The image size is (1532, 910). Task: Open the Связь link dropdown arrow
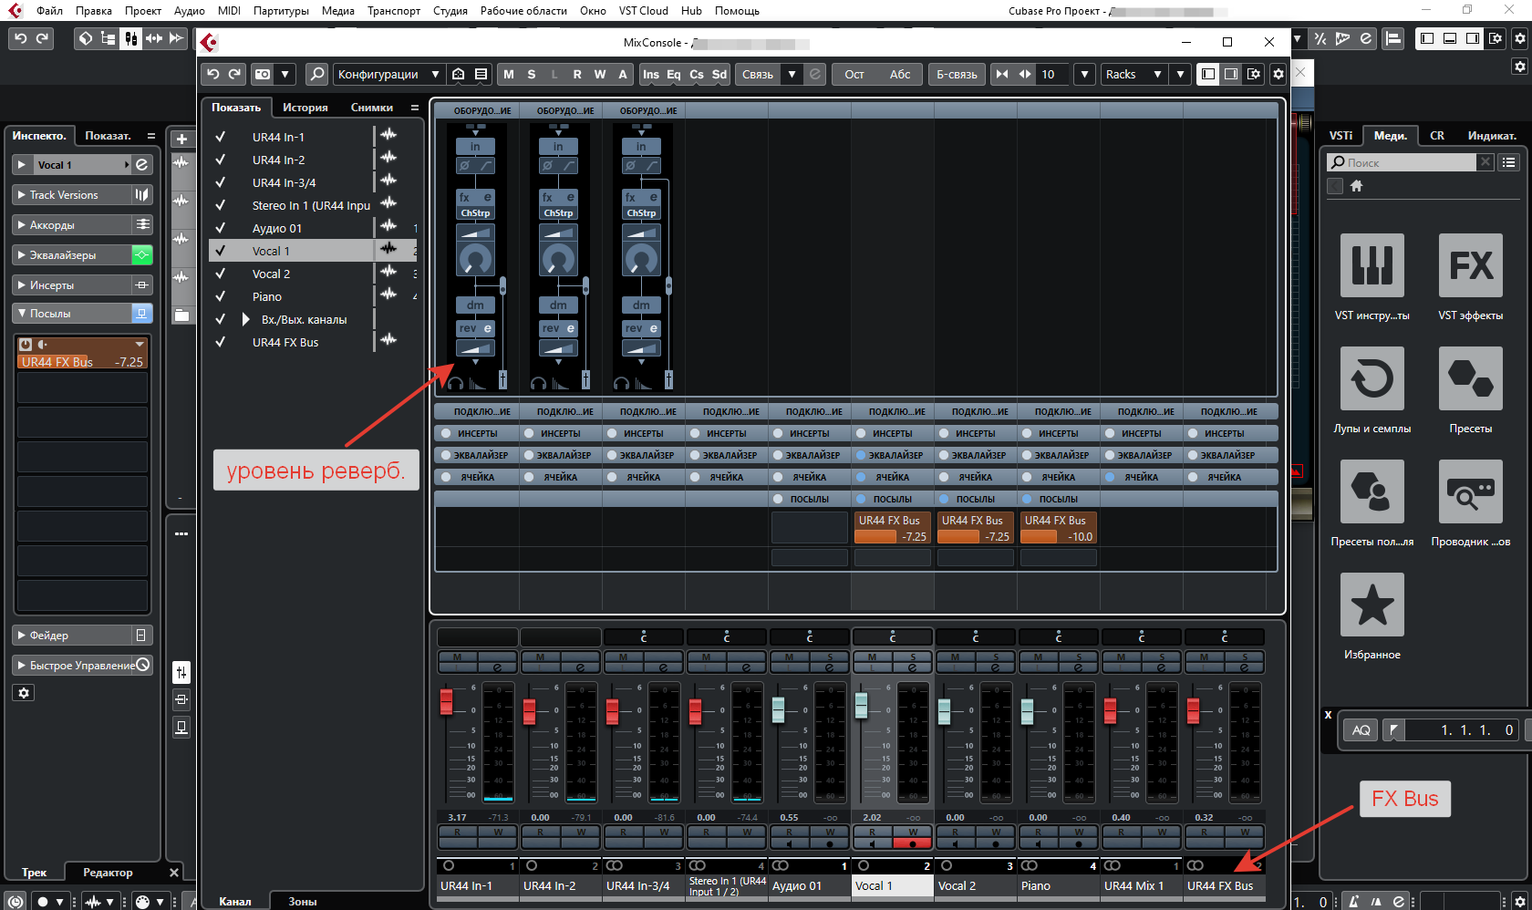point(792,74)
